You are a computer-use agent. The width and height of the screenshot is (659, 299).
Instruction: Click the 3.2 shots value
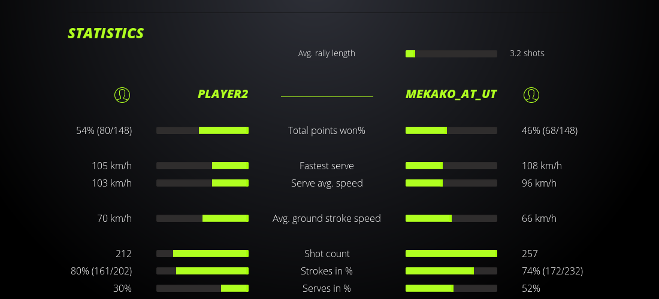click(x=527, y=53)
